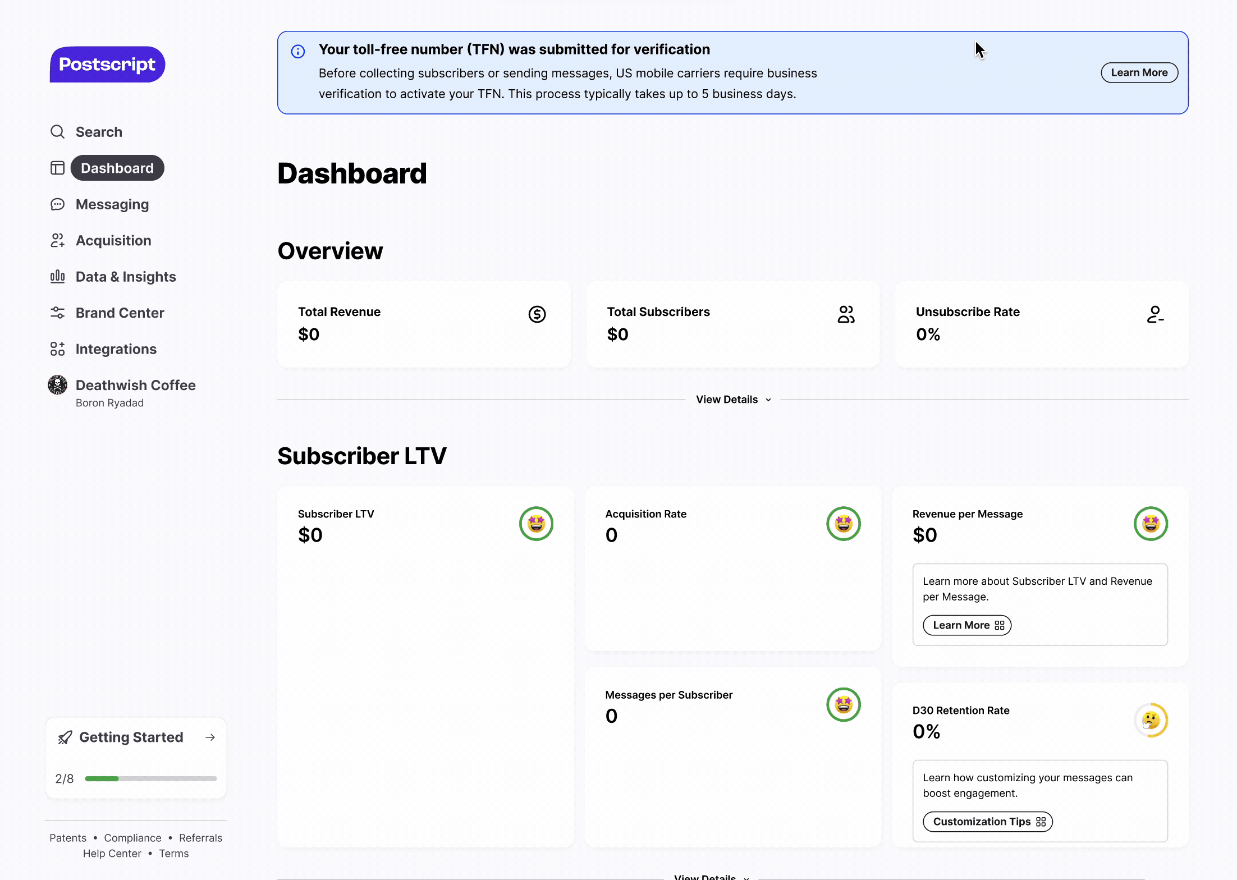
Task: Click the Getting Started progress bar
Action: pos(150,779)
